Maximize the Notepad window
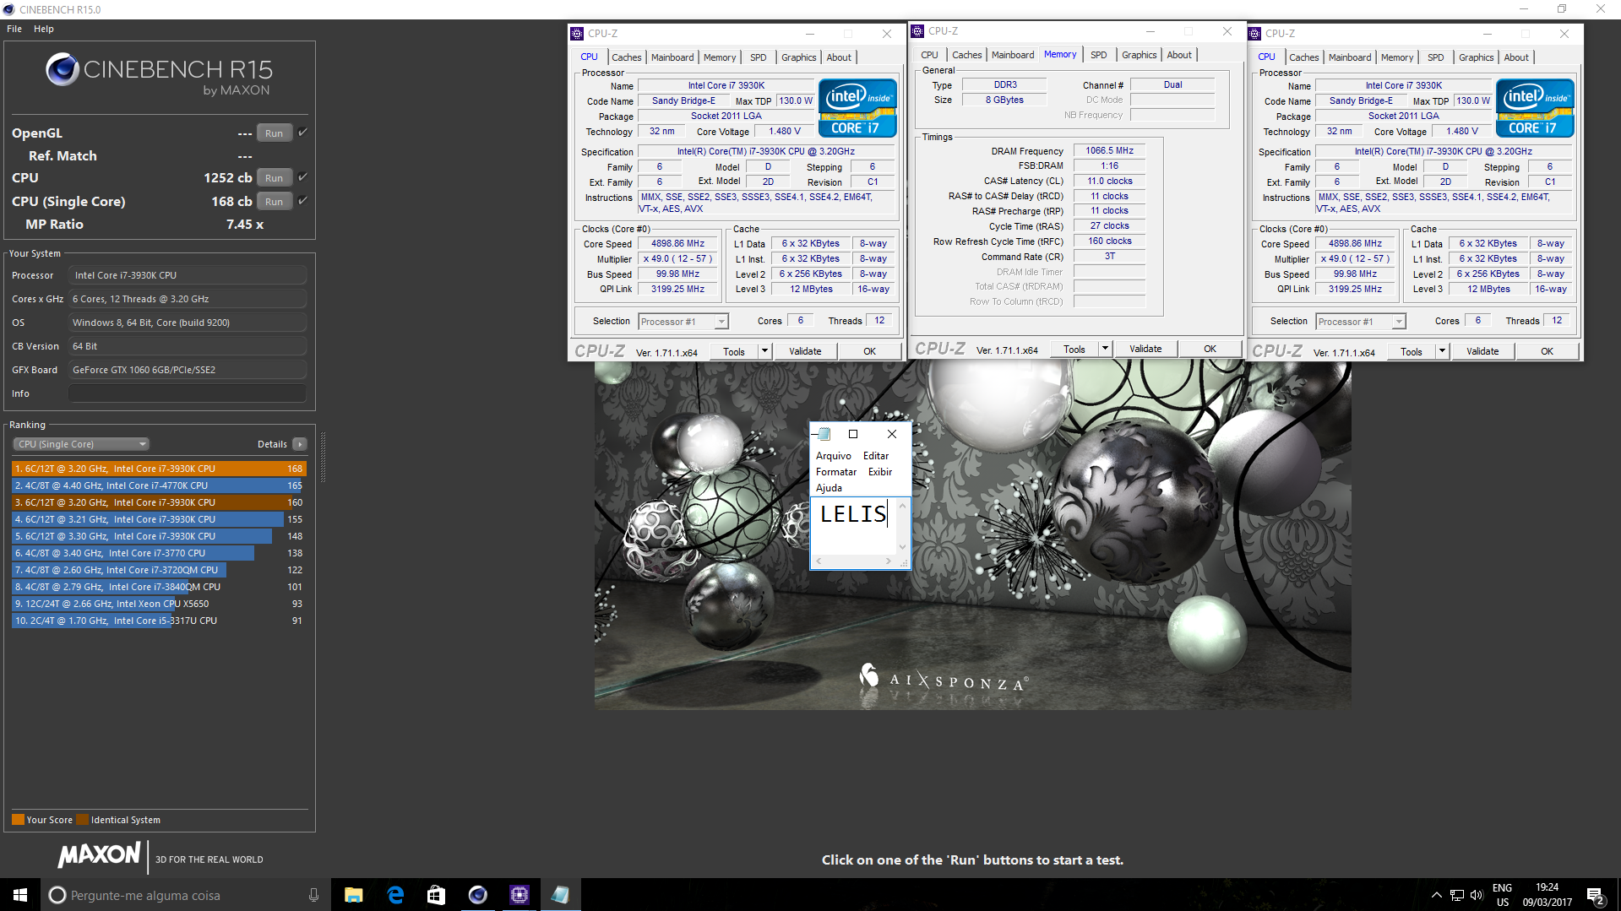This screenshot has height=911, width=1621. (853, 434)
